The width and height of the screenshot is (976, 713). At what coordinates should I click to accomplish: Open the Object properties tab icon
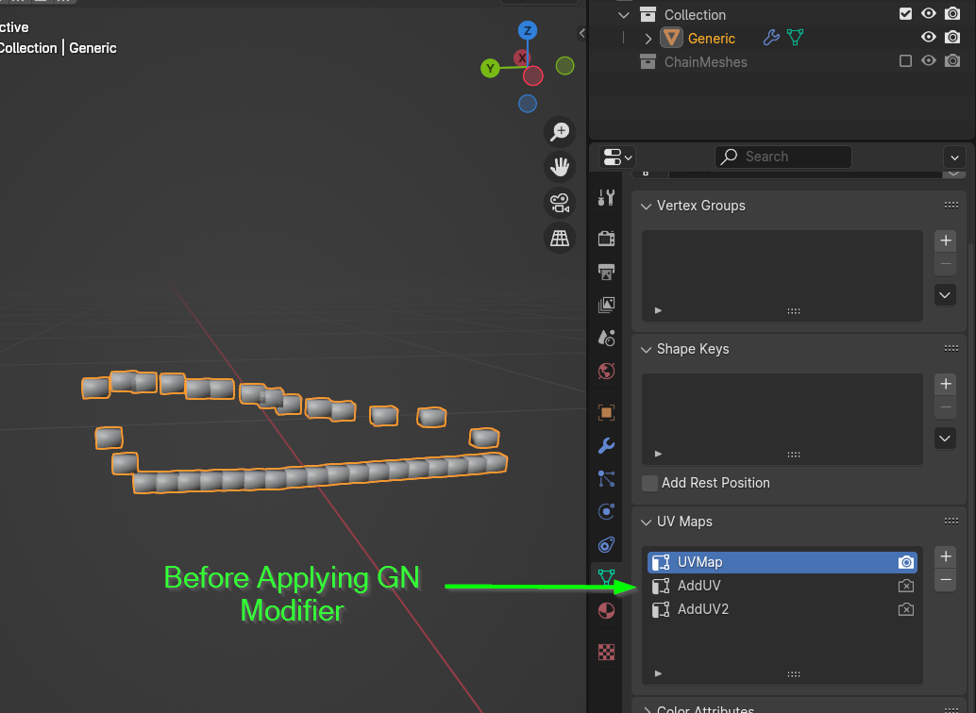pyautogui.click(x=606, y=412)
